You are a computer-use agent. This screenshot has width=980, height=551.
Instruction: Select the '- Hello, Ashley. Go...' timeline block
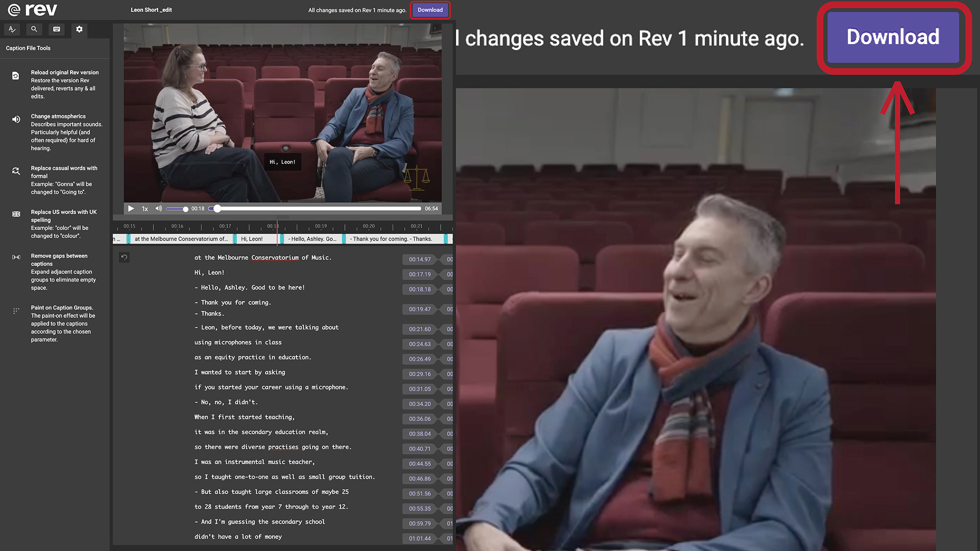coord(312,239)
